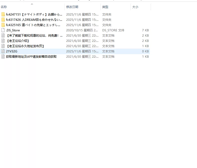Click the file icon for 获取最新地址及APP请发邮箱自动获取
The height and width of the screenshot is (168, 197).
pos(3,57)
